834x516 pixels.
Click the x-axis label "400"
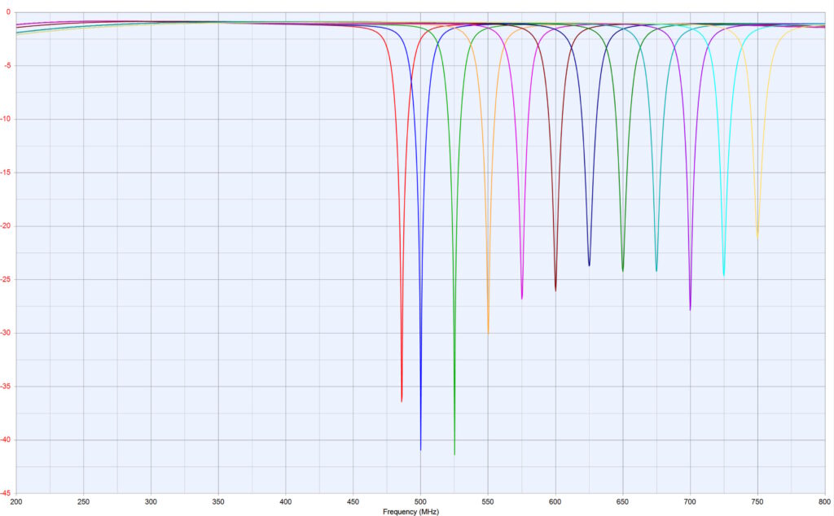pos(286,501)
